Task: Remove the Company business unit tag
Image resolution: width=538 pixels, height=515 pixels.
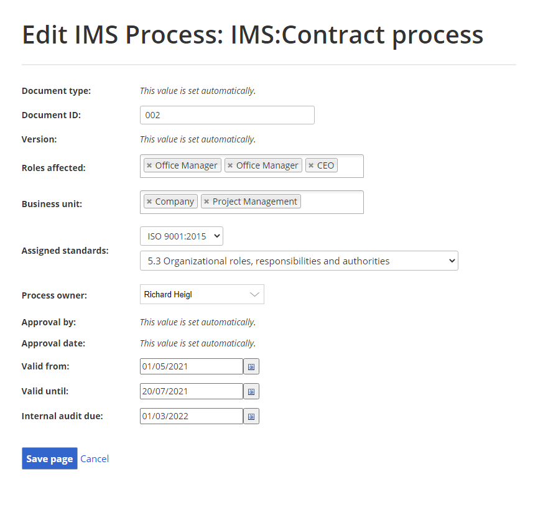Action: [x=149, y=202]
